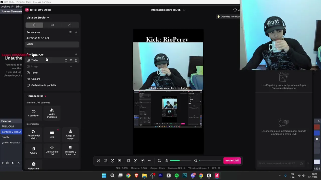This screenshot has height=180, width=321.
Task: Open the media and music tool
Action: pos(106,161)
